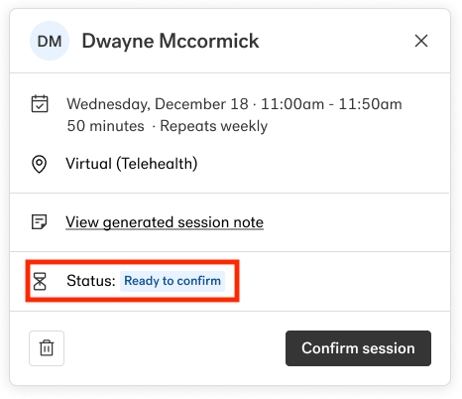Image resolution: width=462 pixels, height=399 pixels.
Task: Click the Ready to confirm badge
Action: click(x=173, y=281)
